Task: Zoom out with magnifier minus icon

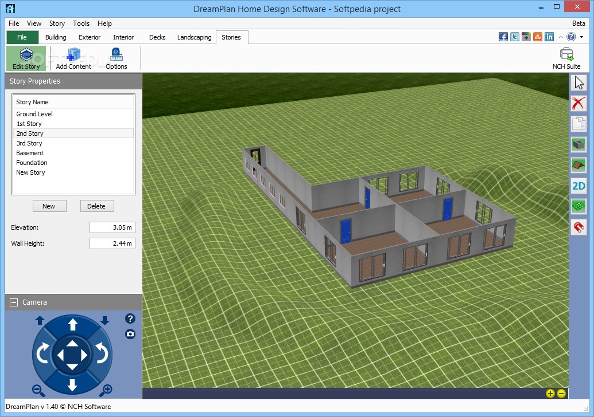Action: click(x=38, y=390)
